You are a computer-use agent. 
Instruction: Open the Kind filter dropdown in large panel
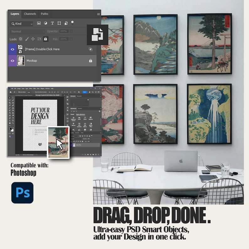coord(21,24)
